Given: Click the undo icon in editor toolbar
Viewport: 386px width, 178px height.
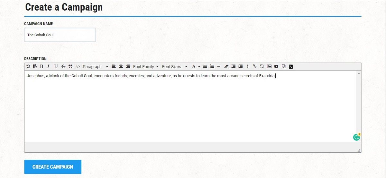Looking at the screenshot, I should (28, 66).
